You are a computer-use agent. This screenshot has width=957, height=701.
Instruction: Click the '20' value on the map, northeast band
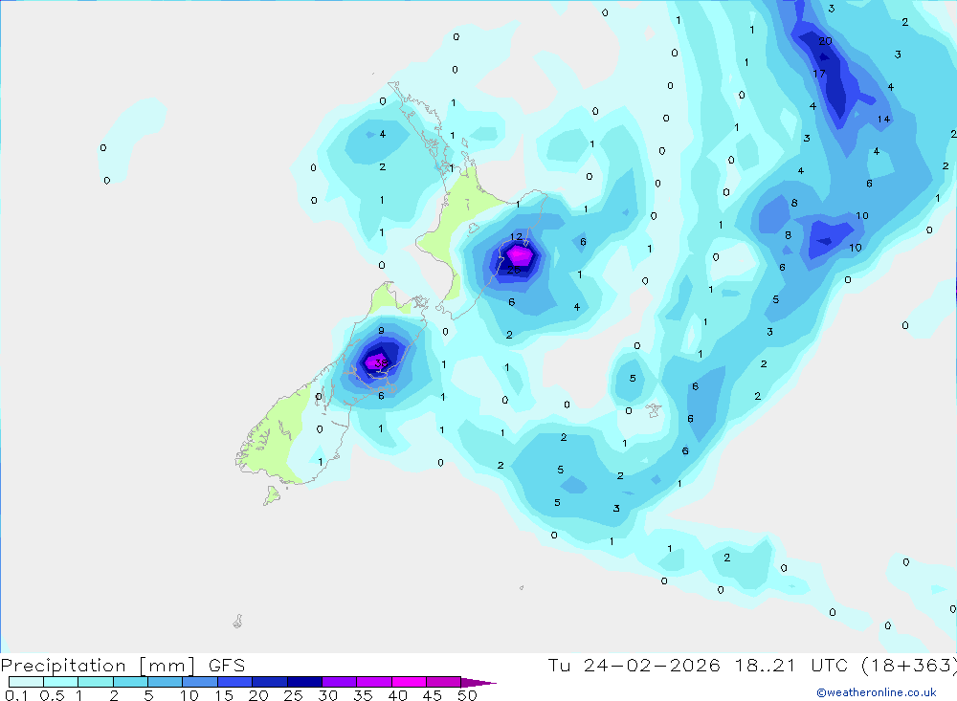tap(825, 41)
